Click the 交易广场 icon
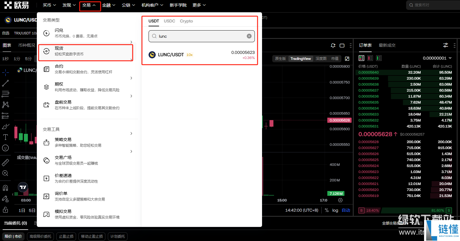The height and width of the screenshot is (241, 460). [x=46, y=160]
